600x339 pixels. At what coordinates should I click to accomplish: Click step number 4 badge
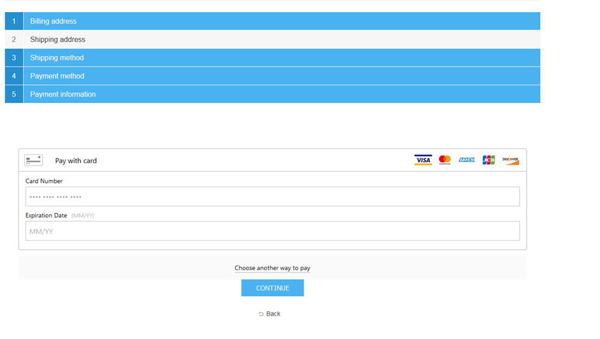tap(14, 76)
